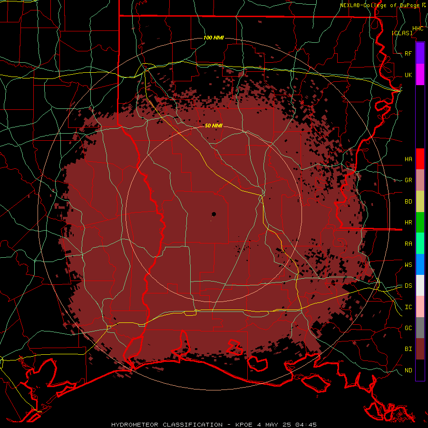Pick the RA light green legend swatch
The image size is (428, 428).
point(420,243)
